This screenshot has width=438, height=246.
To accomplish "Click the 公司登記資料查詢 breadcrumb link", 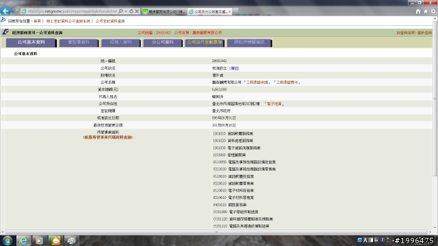I will 110,21.
